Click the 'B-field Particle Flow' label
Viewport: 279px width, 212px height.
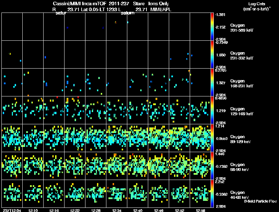point(261,201)
